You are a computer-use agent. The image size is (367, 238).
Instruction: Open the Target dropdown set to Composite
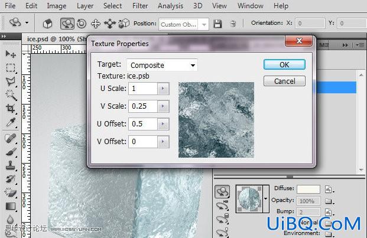(x=162, y=65)
